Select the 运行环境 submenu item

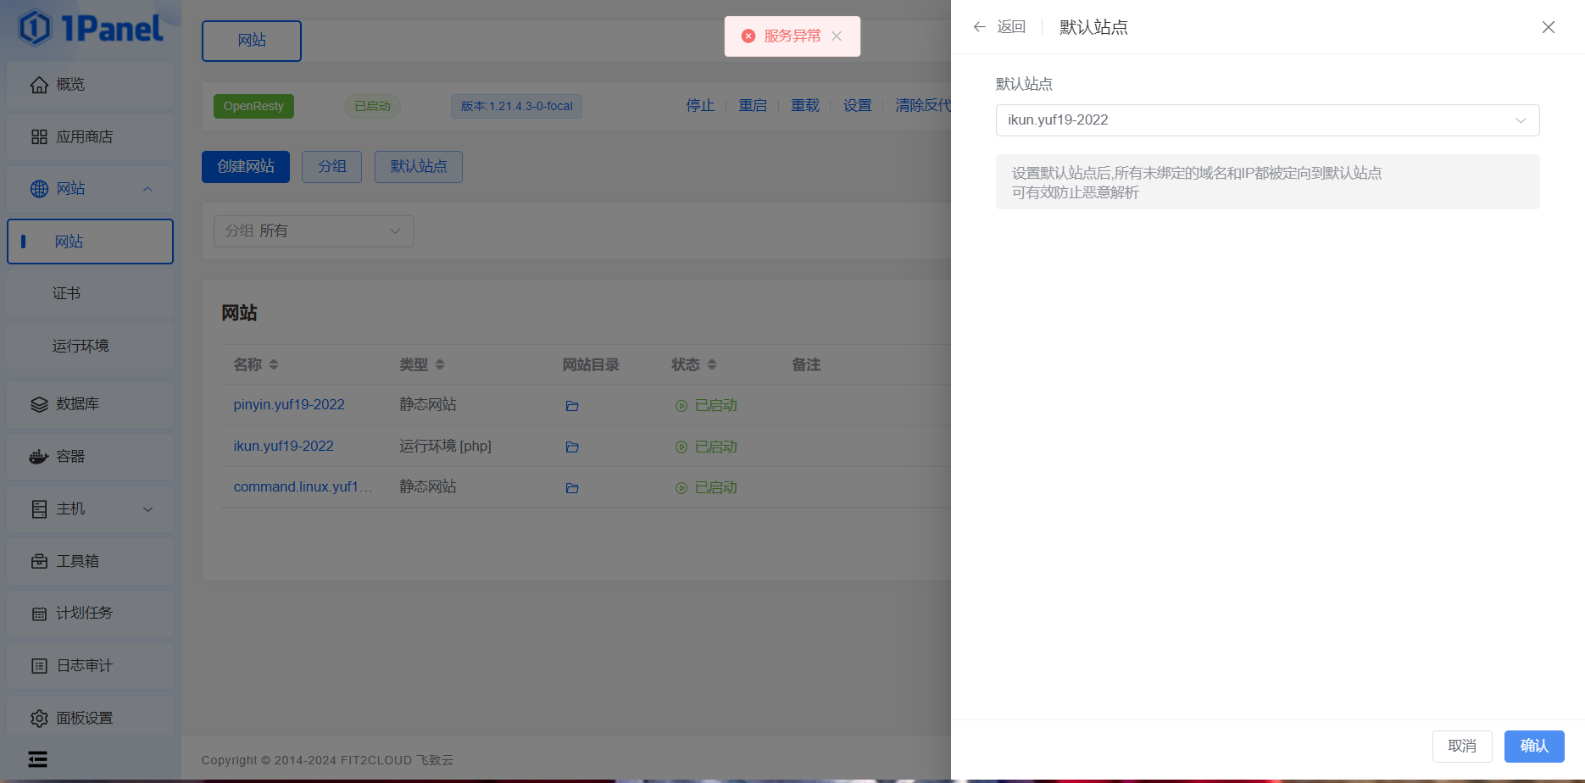90,346
